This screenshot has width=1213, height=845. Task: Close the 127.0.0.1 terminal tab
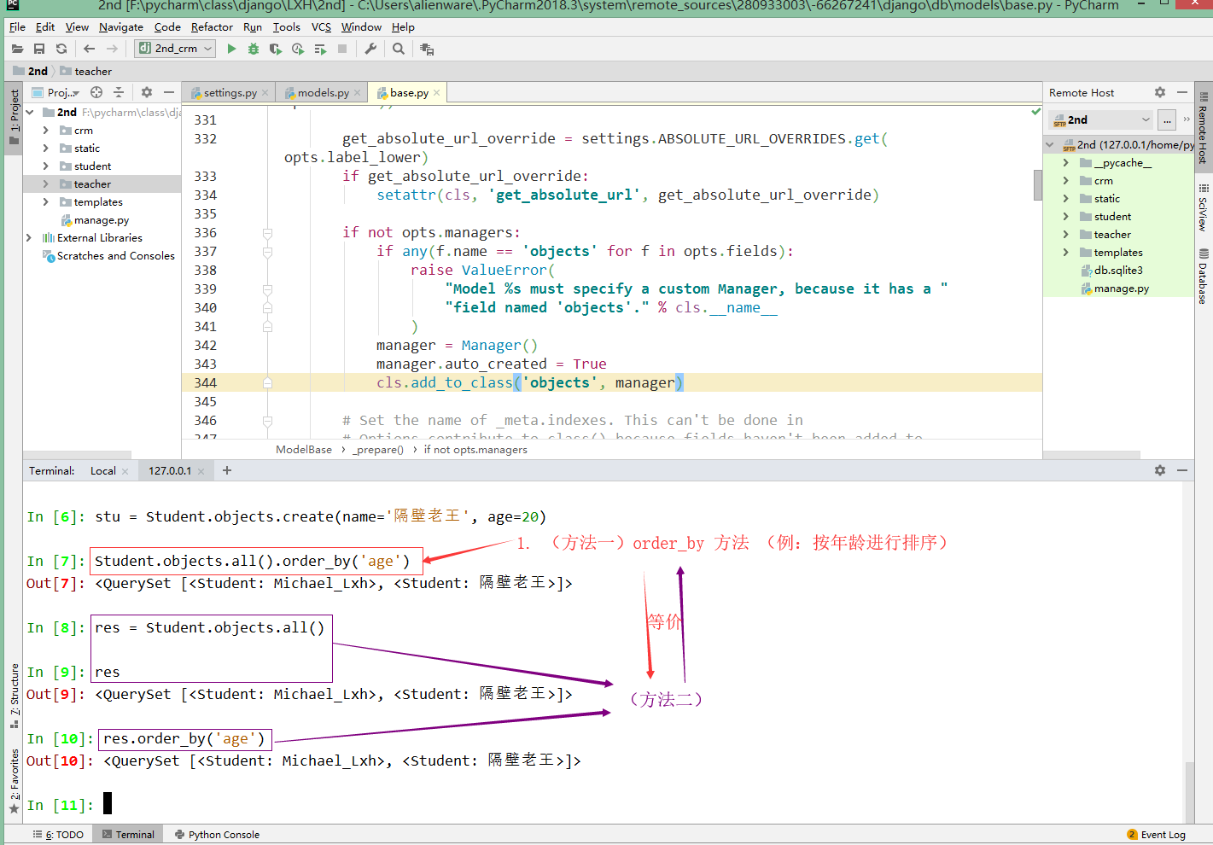(x=201, y=471)
